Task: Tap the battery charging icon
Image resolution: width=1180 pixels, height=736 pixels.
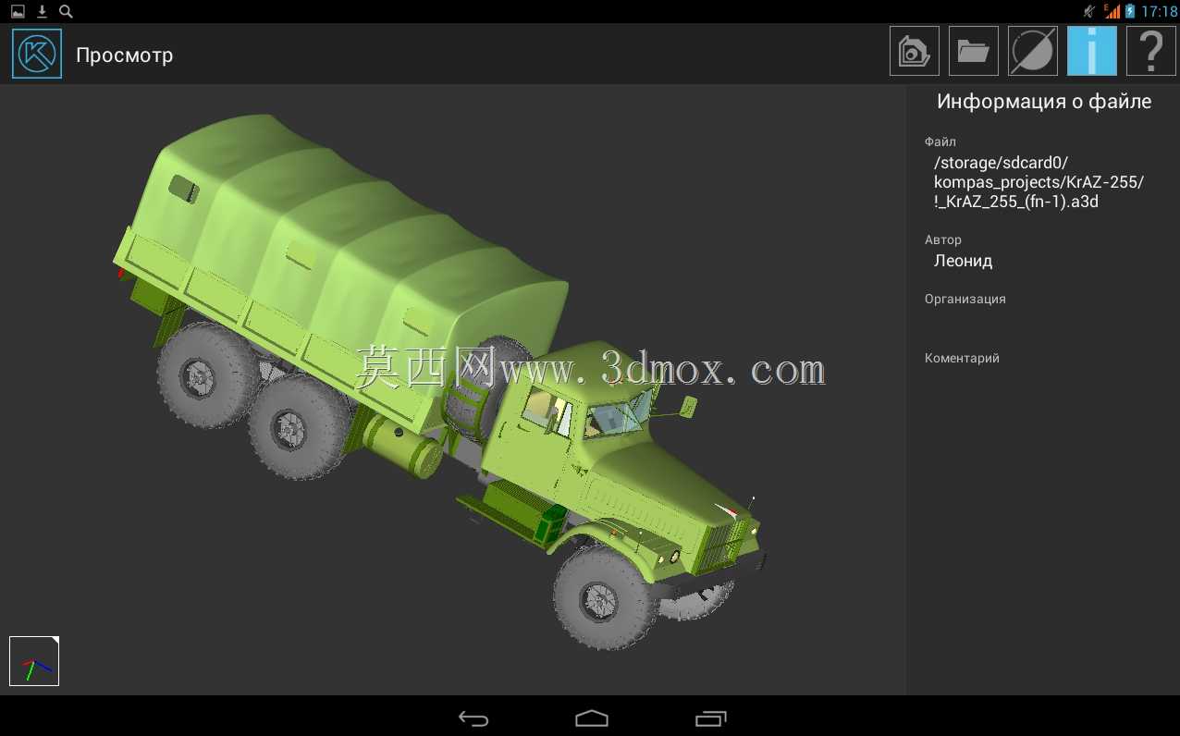Action: pyautogui.click(x=1130, y=12)
